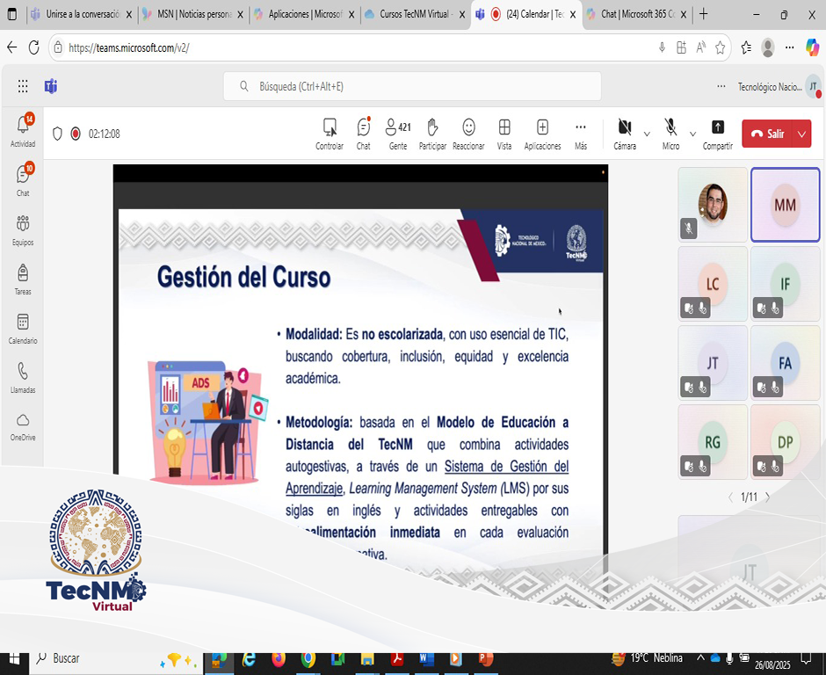Share screen using Compartir button
826x675 pixels.
[718, 134]
